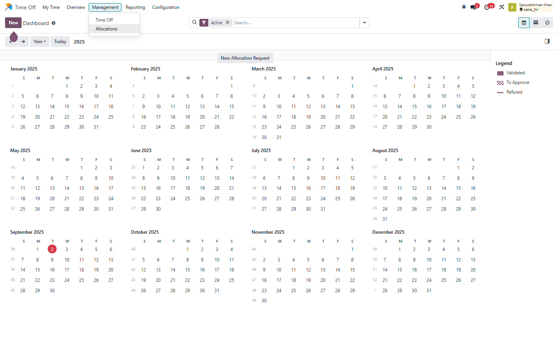Click the Active filter label
The width and height of the screenshot is (558, 355).
(x=217, y=23)
